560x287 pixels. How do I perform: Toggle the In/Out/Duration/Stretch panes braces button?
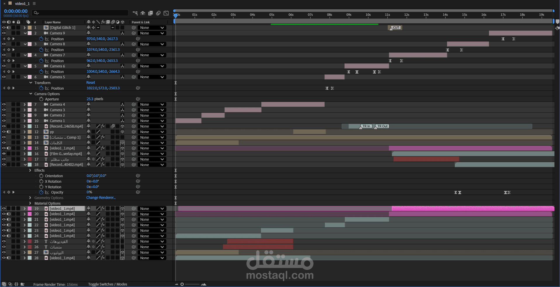click(16, 284)
